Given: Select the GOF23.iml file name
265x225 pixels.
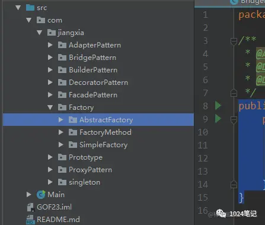Looking at the screenshot, I should [54, 207].
